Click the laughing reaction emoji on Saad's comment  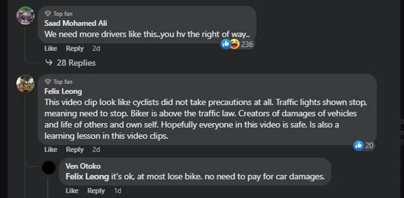(234, 44)
